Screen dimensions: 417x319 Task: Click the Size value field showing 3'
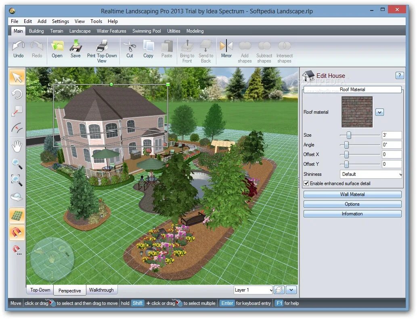click(x=392, y=135)
